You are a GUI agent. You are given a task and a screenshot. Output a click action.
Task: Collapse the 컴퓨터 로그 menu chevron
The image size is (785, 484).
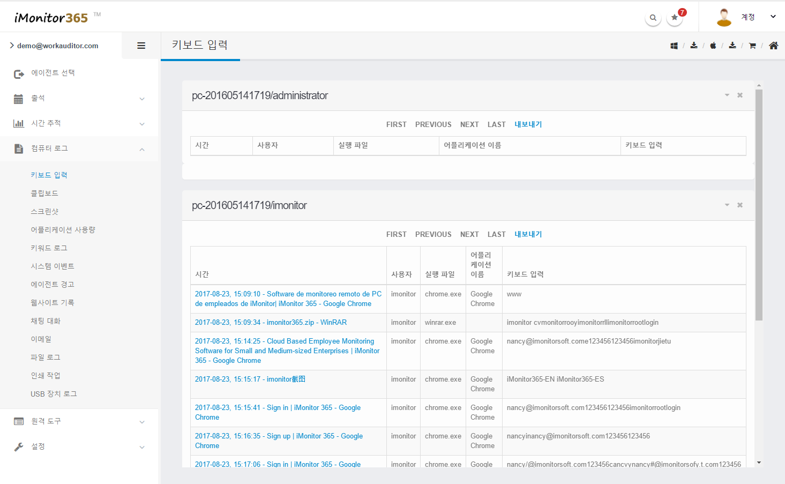pyautogui.click(x=142, y=150)
